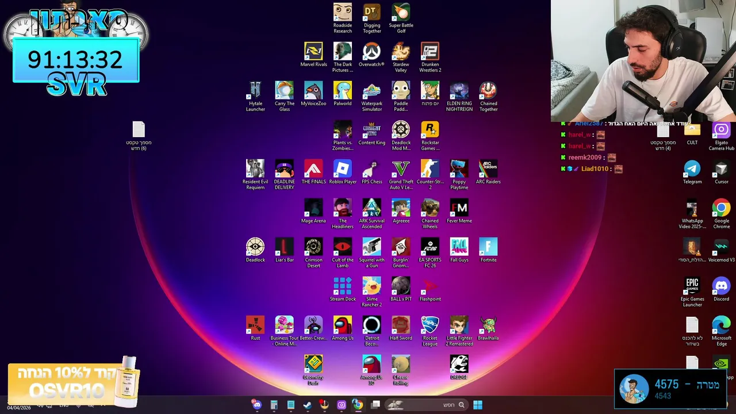The image size is (736, 414).
Task: Open the Roadside Research desktop shortcut
Action: (343, 18)
